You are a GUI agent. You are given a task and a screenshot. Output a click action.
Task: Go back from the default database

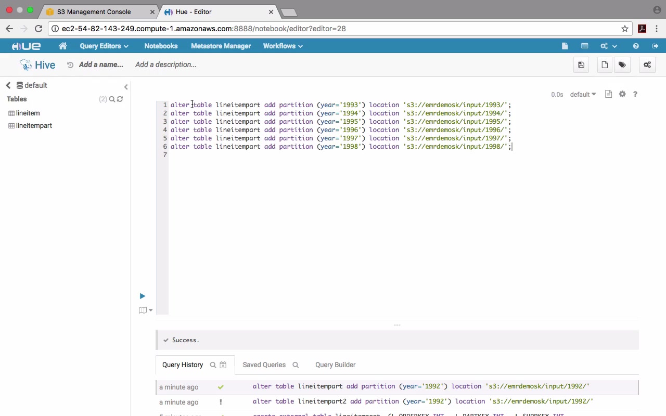(8, 85)
